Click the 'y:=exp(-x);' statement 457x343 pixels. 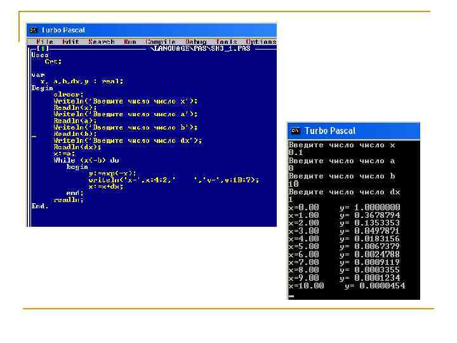tap(112, 173)
